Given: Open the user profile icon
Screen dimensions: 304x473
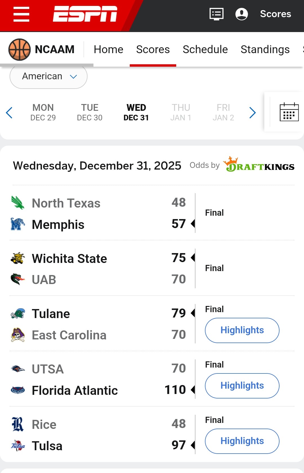Looking at the screenshot, I should (242, 14).
